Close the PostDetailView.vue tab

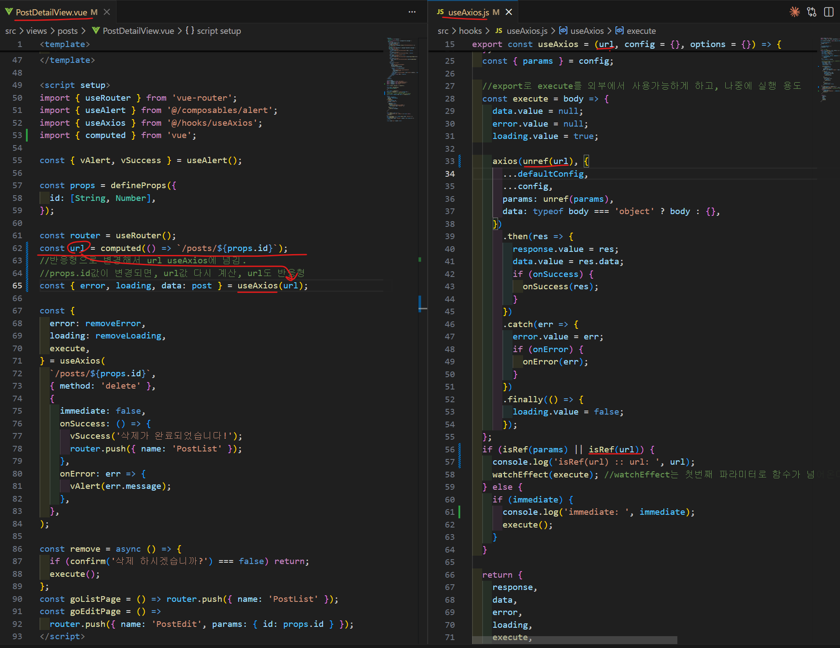click(x=107, y=12)
